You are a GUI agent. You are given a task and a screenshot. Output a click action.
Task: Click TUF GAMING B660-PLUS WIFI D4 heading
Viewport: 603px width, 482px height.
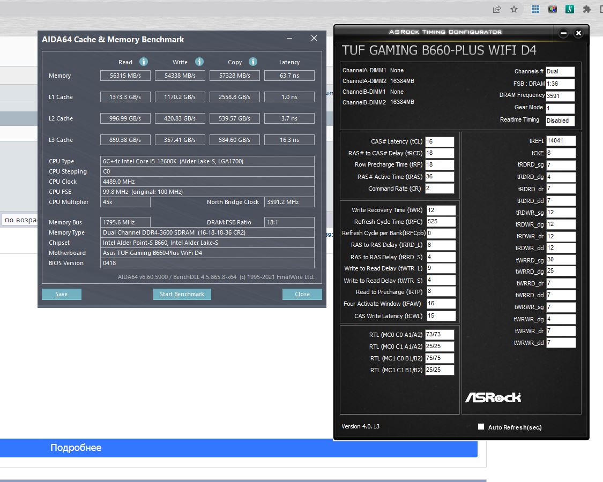(x=439, y=50)
